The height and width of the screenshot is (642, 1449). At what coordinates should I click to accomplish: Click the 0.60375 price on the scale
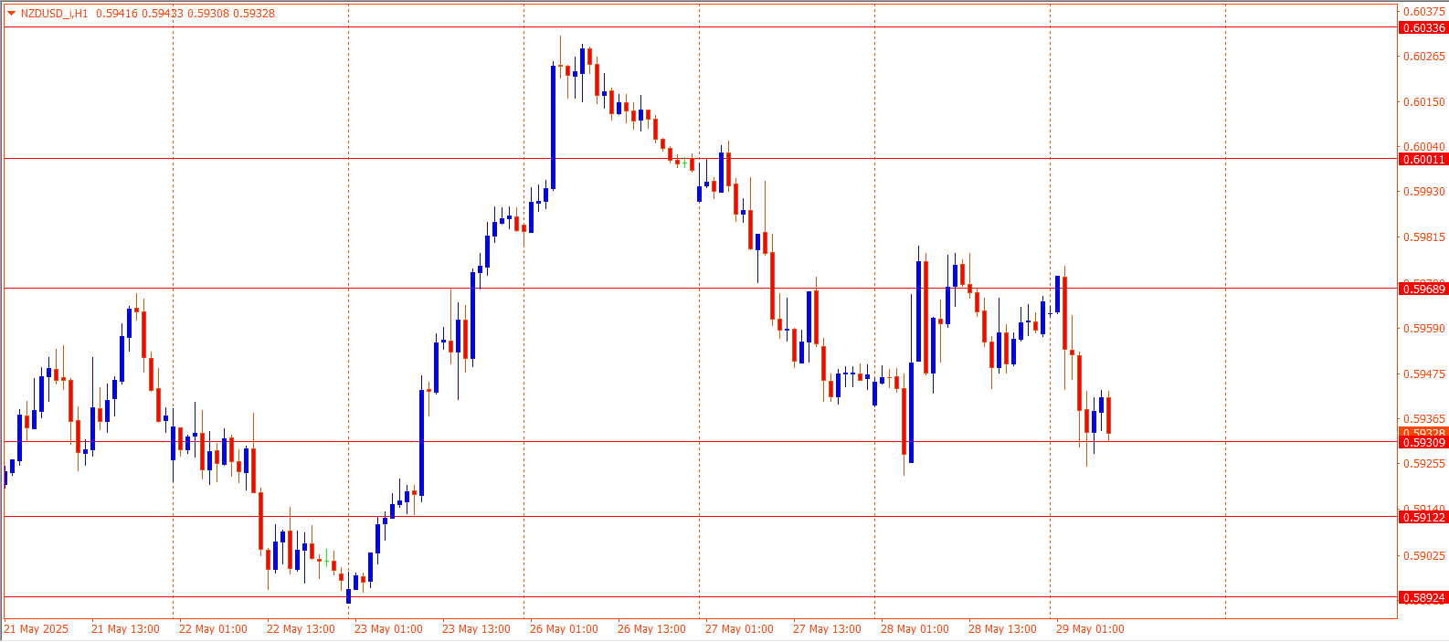1424,11
